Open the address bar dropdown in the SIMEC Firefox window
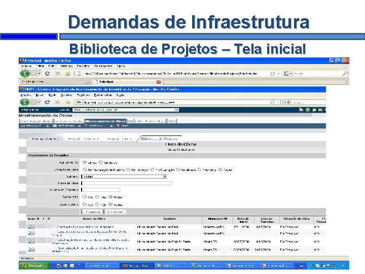365x274 pixels. click(278, 102)
